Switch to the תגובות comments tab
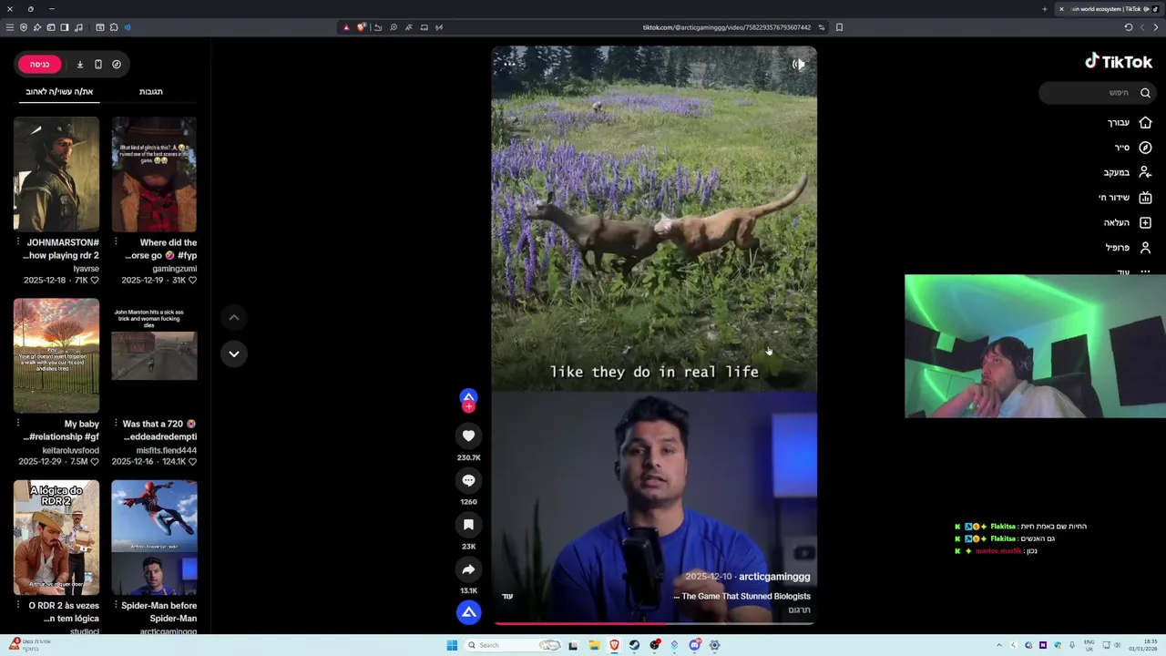 (151, 92)
